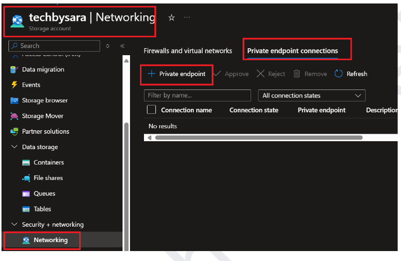Viewport: 401px width, 261px height.
Task: Open File shares under Data storage
Action: [x=48, y=178]
